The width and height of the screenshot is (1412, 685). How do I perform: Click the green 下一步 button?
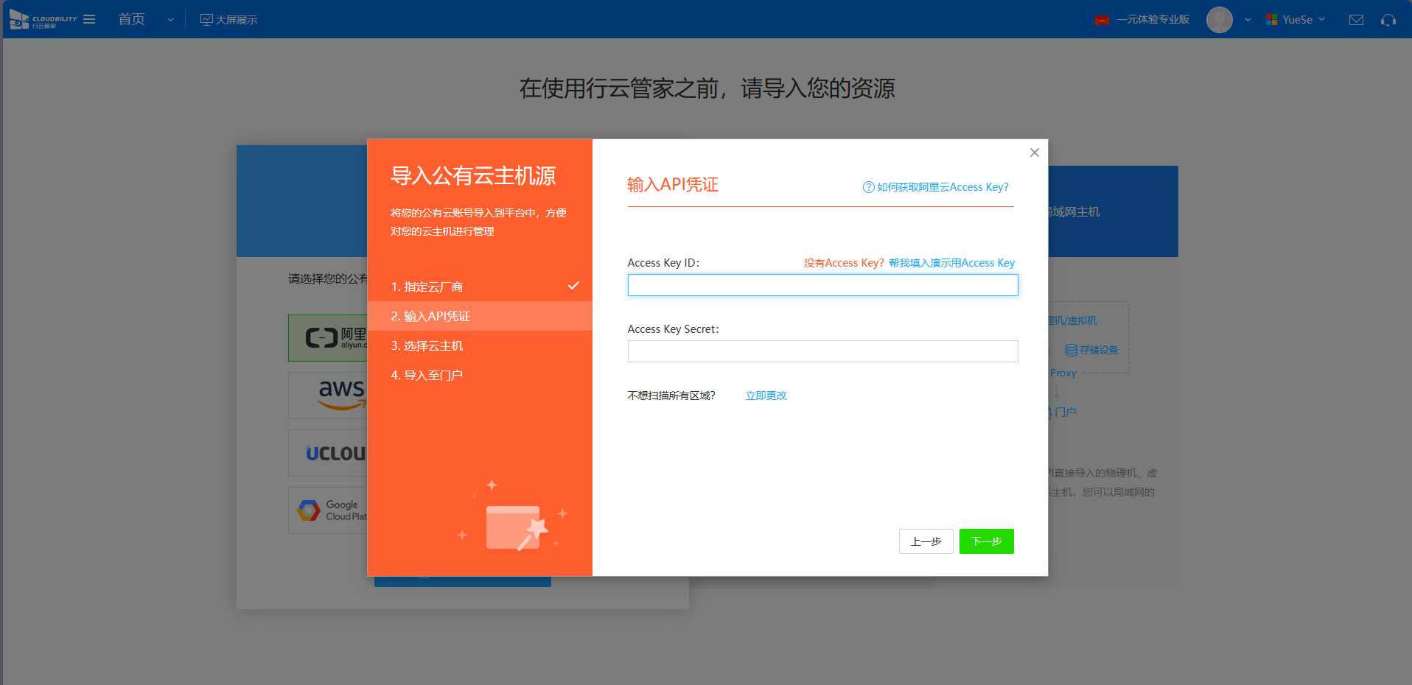pyautogui.click(x=986, y=541)
